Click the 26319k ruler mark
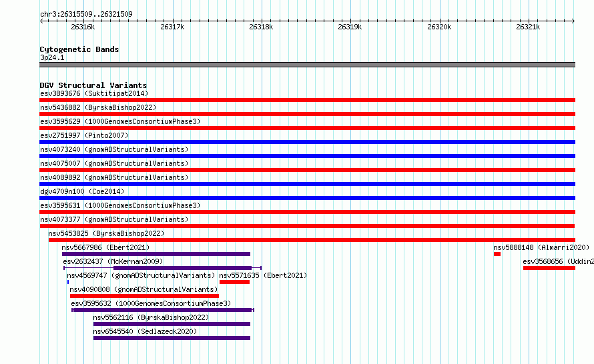 click(350, 27)
